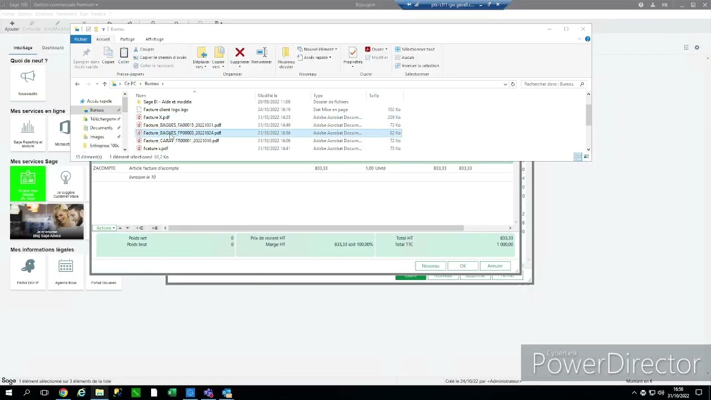This screenshot has width=711, height=400.
Task: Sort files by Nom column header
Action: click(194, 96)
